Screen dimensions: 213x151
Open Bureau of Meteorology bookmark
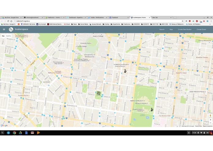[177, 24]
